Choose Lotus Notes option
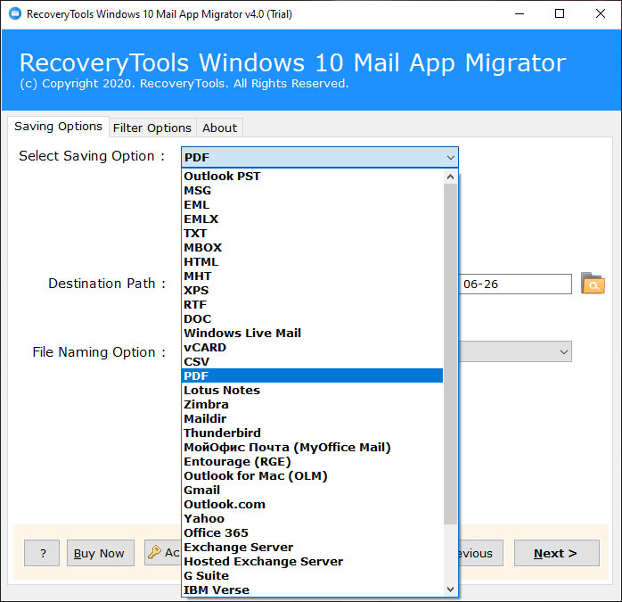This screenshot has height=602, width=622. tap(312, 390)
